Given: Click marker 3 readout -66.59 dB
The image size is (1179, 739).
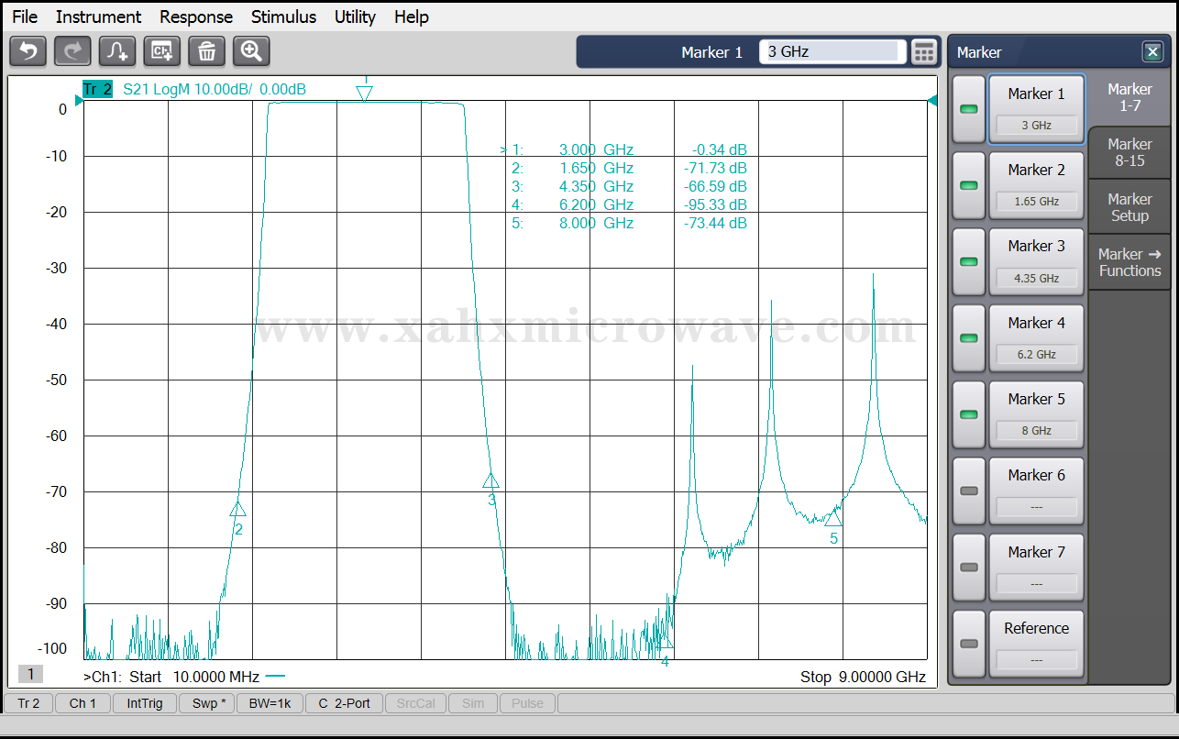Looking at the screenshot, I should [715, 186].
